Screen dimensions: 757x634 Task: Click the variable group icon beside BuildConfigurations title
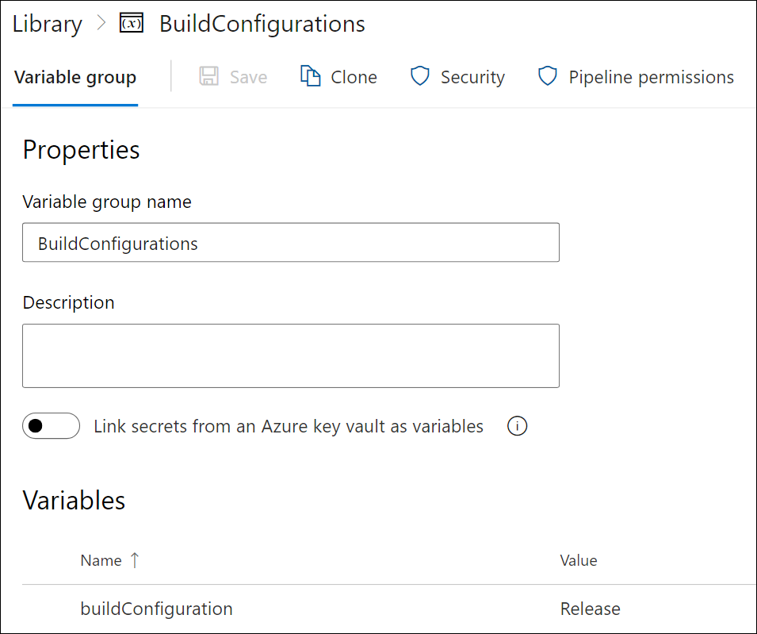click(132, 23)
